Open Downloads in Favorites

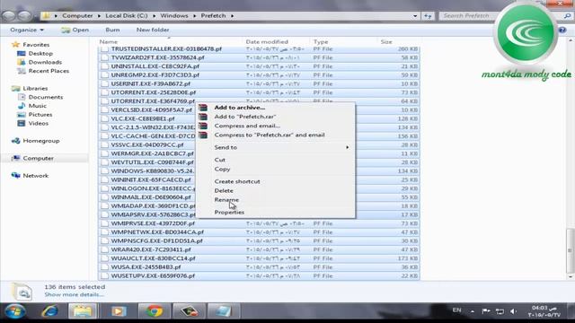click(45, 62)
